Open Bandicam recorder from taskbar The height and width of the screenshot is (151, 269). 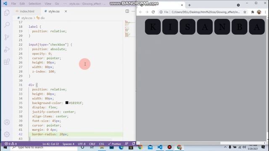(169, 147)
